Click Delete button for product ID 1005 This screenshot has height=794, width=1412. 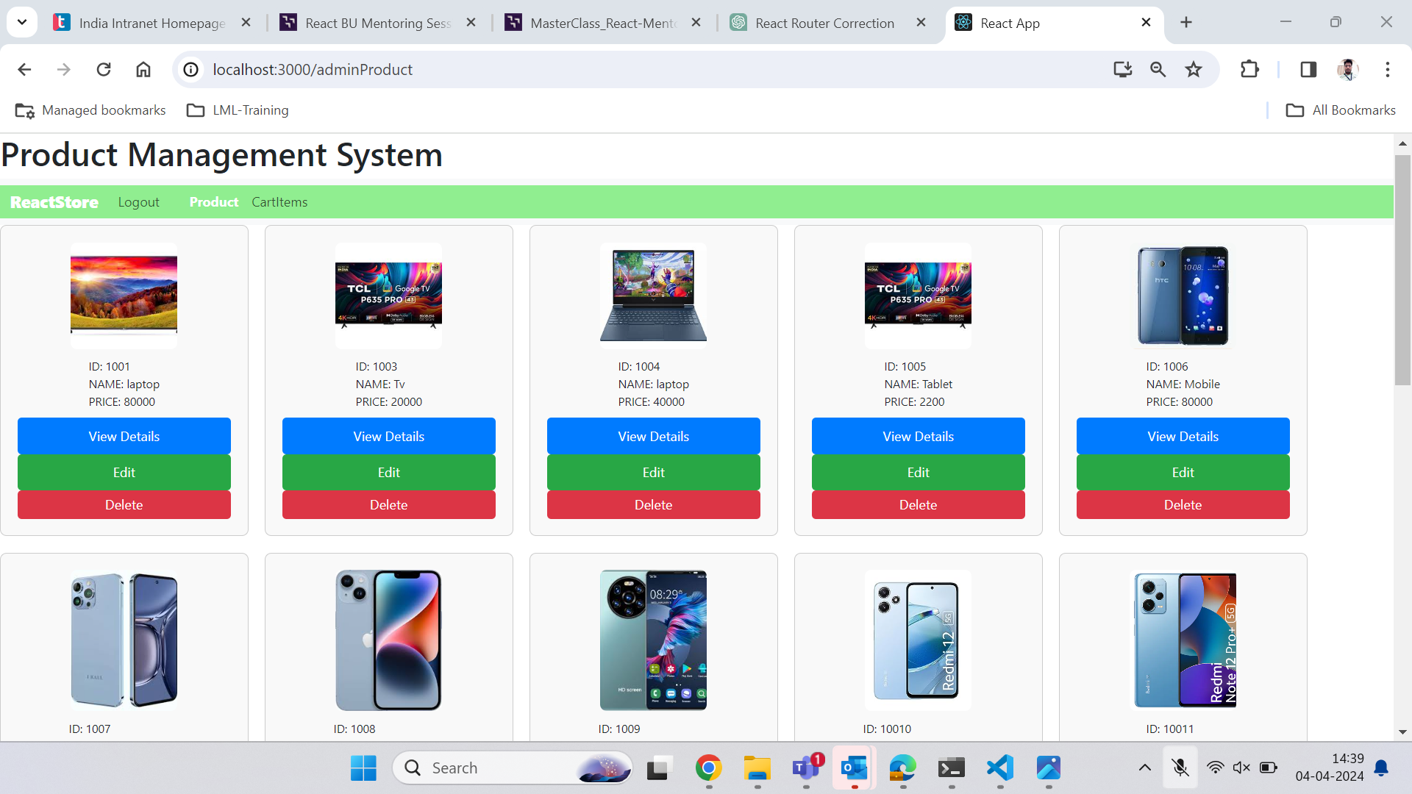919,504
